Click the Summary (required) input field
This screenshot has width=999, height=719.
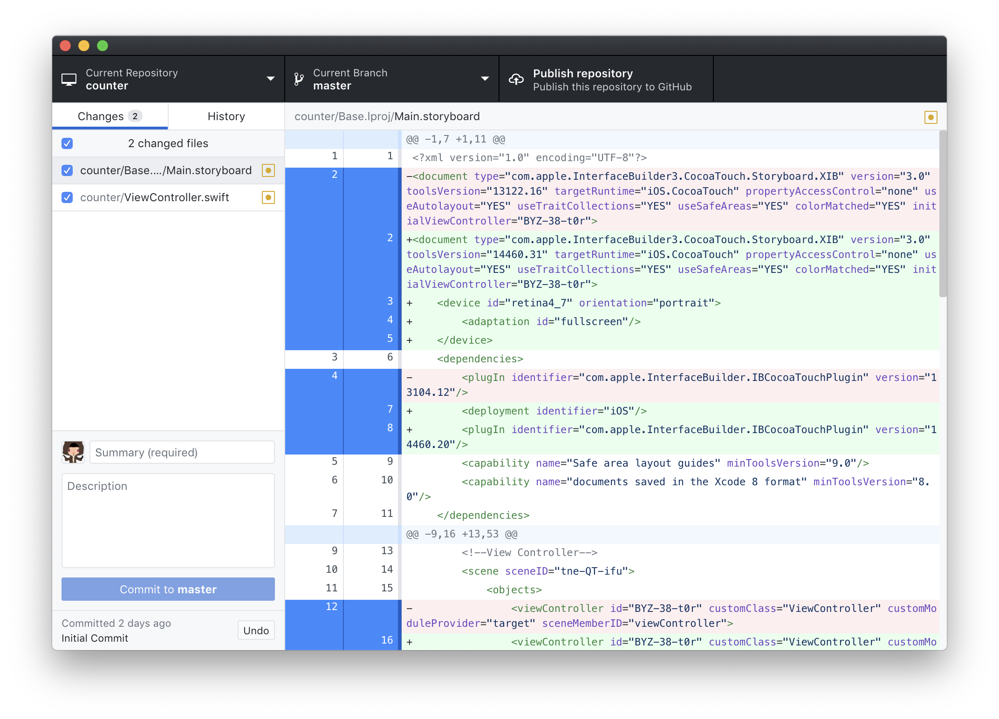(x=182, y=452)
